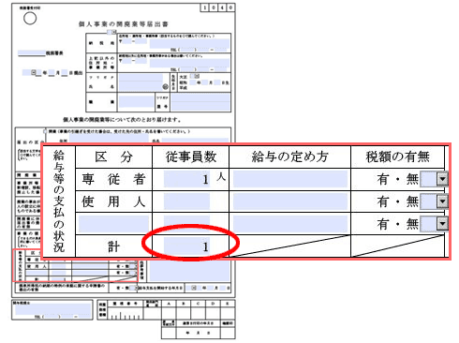Open the salary start date era dropdown
This screenshot has width=459, height=343.
pos(194,288)
